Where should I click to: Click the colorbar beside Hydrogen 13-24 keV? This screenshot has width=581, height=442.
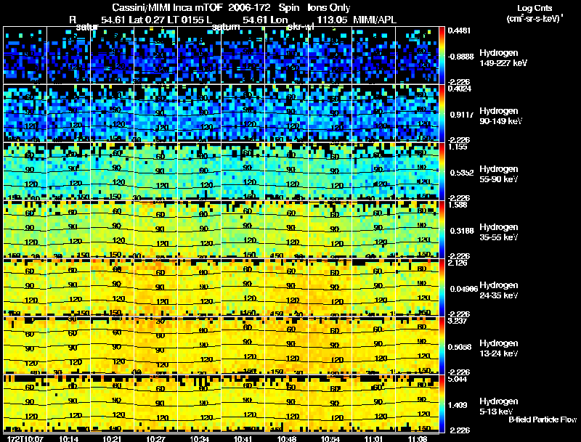pyautogui.click(x=442, y=345)
